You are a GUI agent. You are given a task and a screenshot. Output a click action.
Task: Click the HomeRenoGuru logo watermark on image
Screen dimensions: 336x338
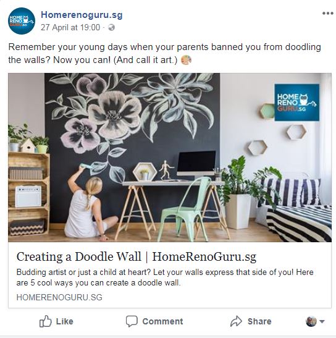(x=296, y=103)
